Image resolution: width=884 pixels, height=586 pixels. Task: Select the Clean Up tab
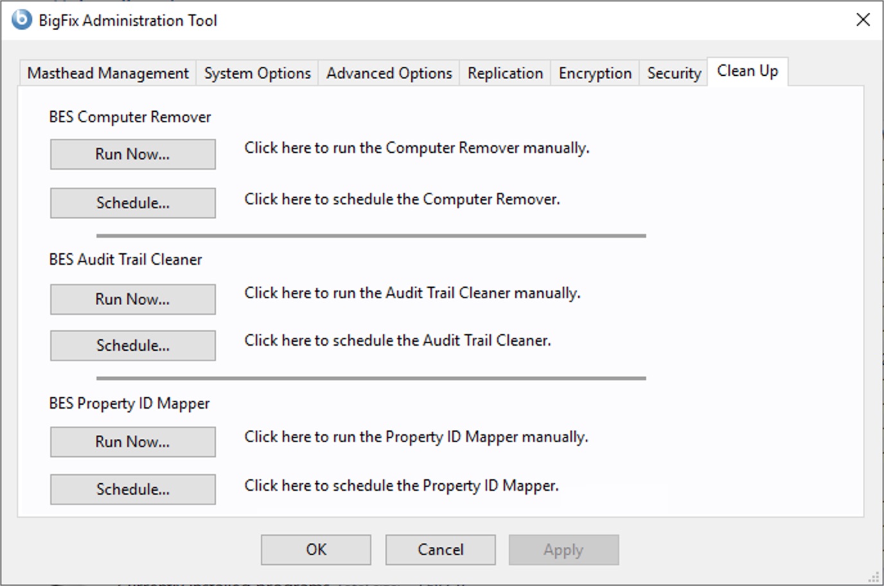[x=747, y=71]
